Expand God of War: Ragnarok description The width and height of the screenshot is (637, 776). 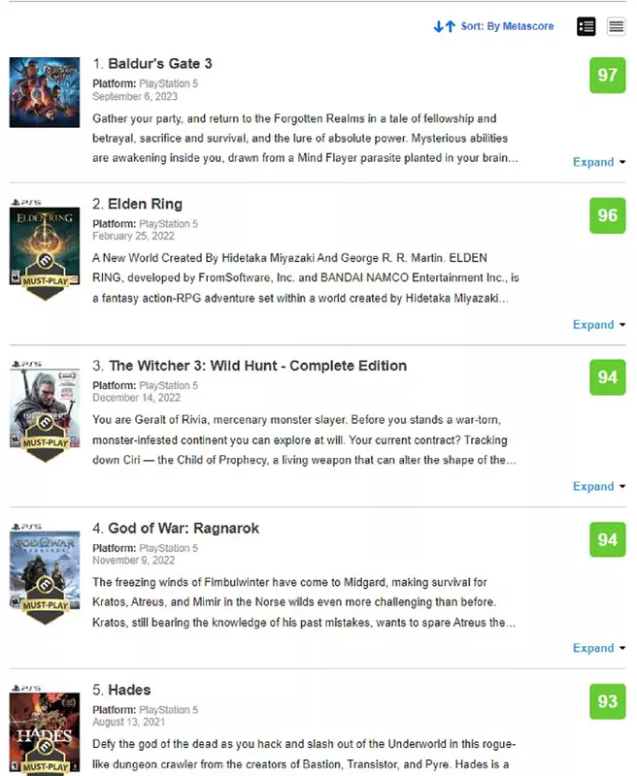pyautogui.click(x=599, y=648)
